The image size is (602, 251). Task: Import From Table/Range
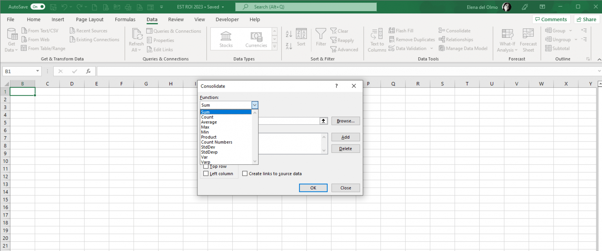point(43,48)
